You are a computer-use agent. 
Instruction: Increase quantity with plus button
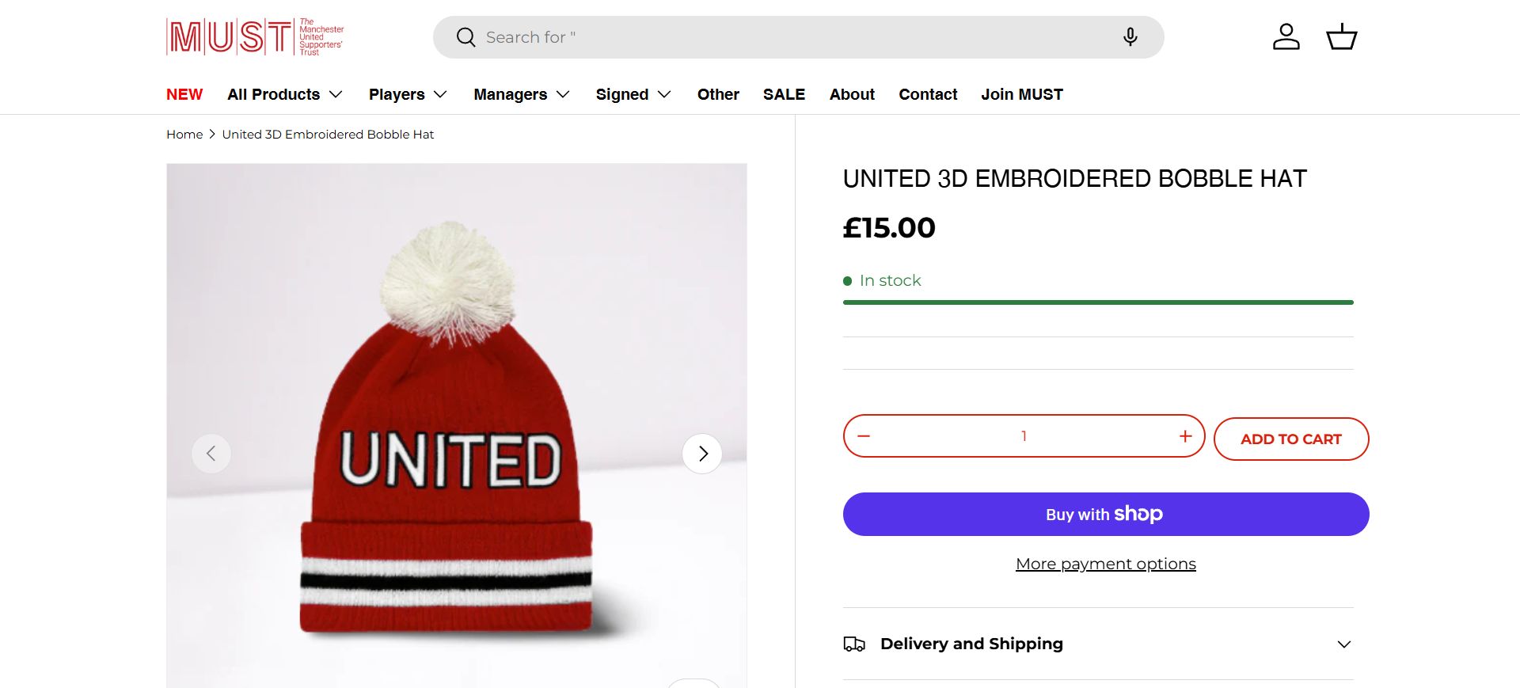1185,436
